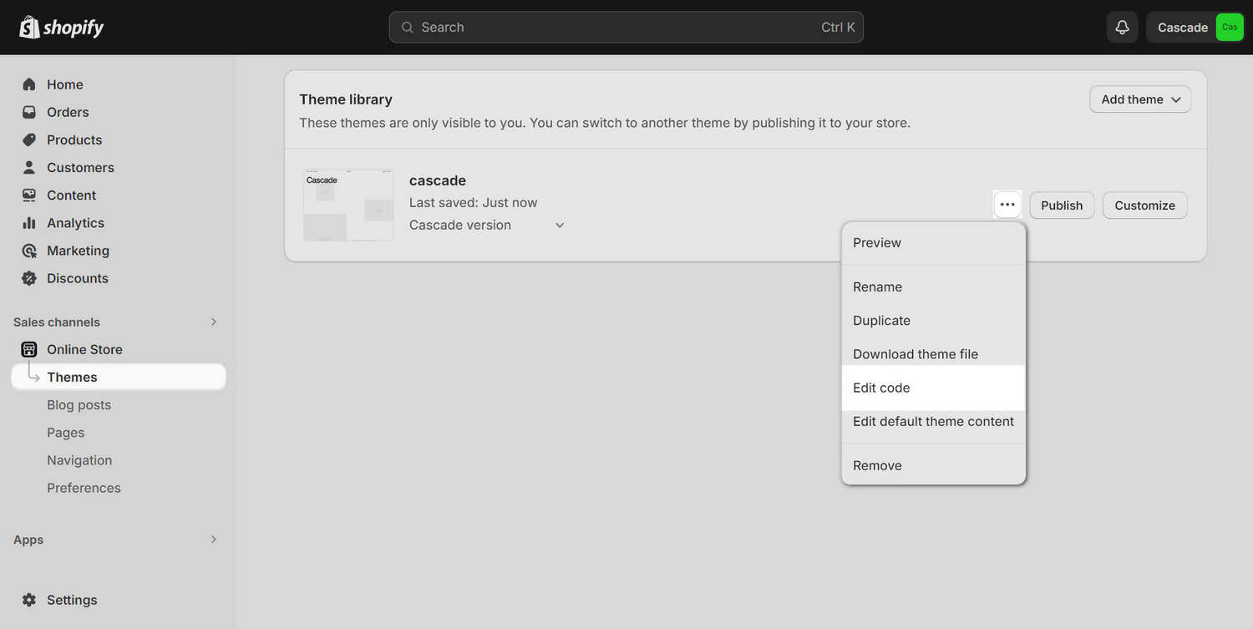The image size is (1253, 629).
Task: Select Edit code menu entry
Action: point(933,388)
